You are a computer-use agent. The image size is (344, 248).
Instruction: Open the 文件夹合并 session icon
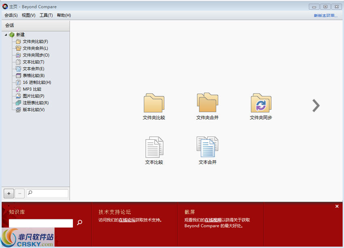click(x=207, y=104)
